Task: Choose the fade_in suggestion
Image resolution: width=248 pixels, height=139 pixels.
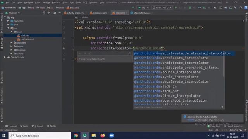Action: [178, 86]
